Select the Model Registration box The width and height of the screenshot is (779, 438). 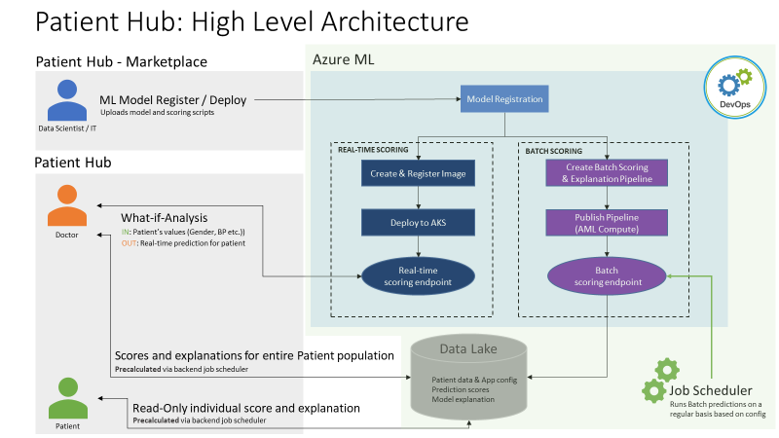pyautogui.click(x=504, y=99)
